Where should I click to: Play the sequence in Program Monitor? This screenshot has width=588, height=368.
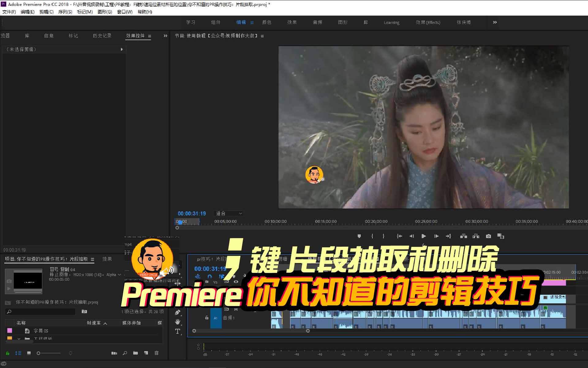click(424, 236)
